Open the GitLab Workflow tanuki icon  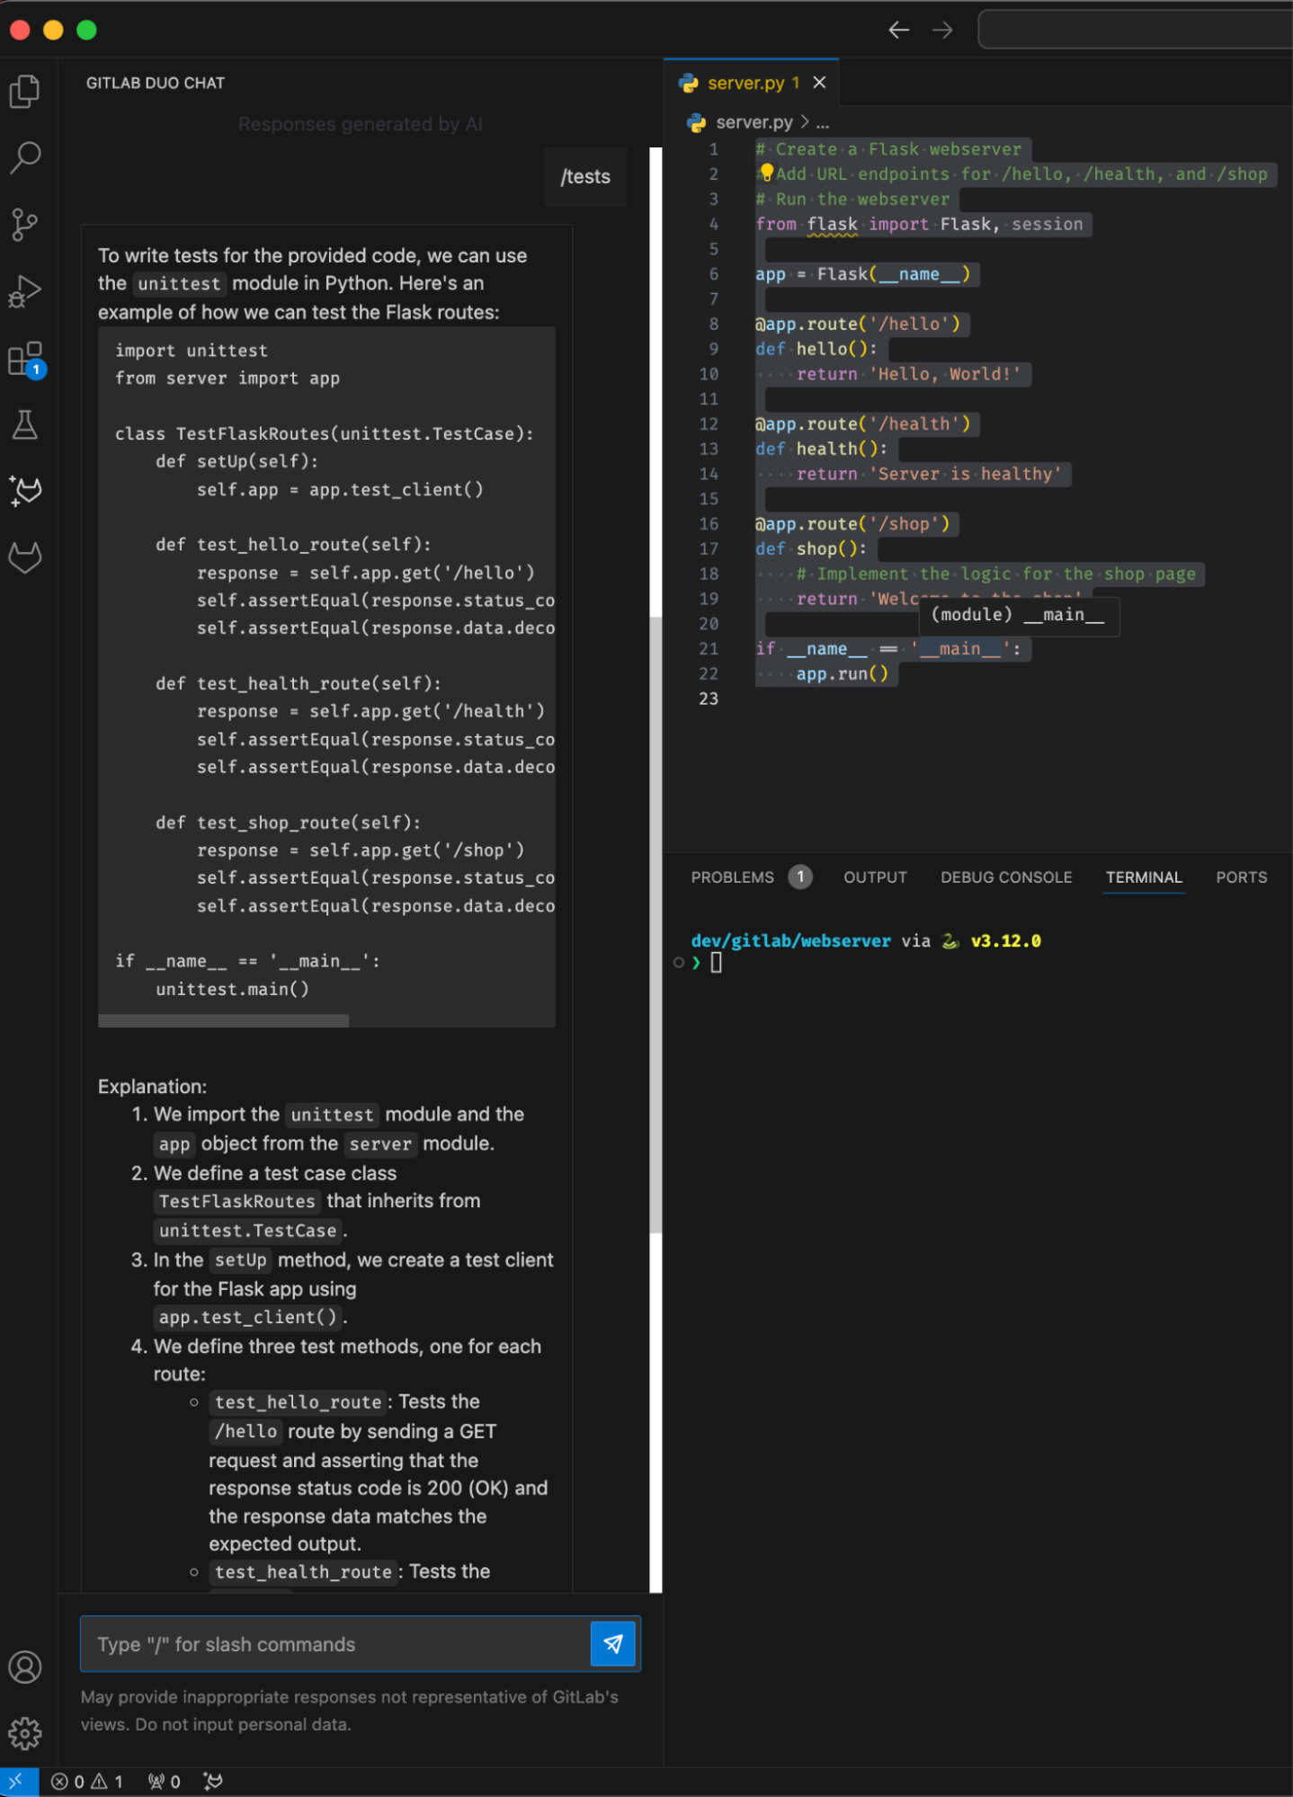[25, 557]
